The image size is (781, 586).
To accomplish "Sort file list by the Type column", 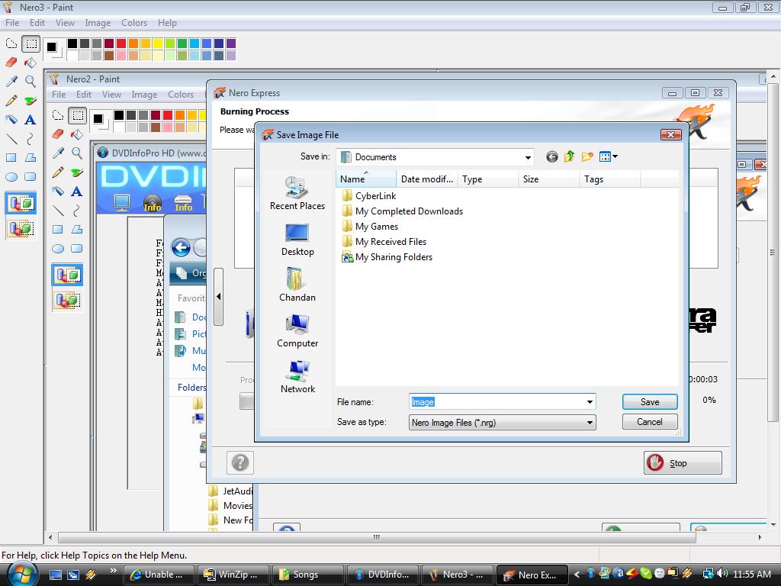I will coord(487,179).
